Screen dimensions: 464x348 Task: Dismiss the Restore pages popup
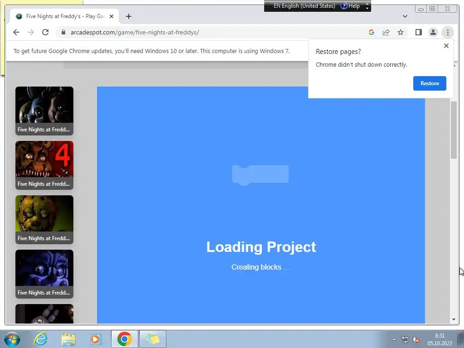click(446, 46)
